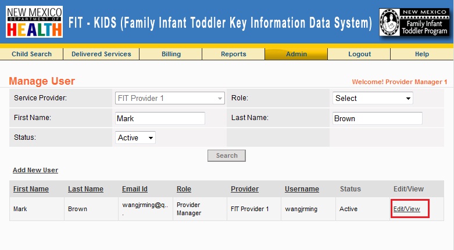Click the 'Service Provider:' label

pos(40,98)
